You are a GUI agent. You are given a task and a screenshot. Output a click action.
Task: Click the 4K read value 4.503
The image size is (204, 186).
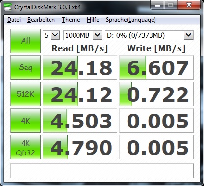coord(80,121)
